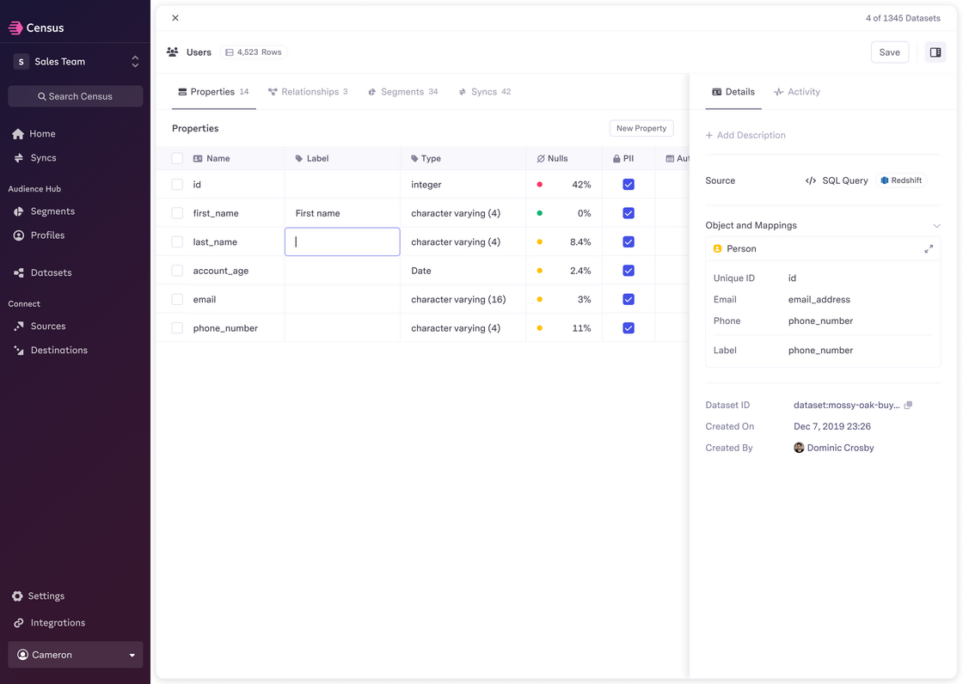The height and width of the screenshot is (684, 963).
Task: Click the Census logo icon
Action: pyautogui.click(x=15, y=27)
